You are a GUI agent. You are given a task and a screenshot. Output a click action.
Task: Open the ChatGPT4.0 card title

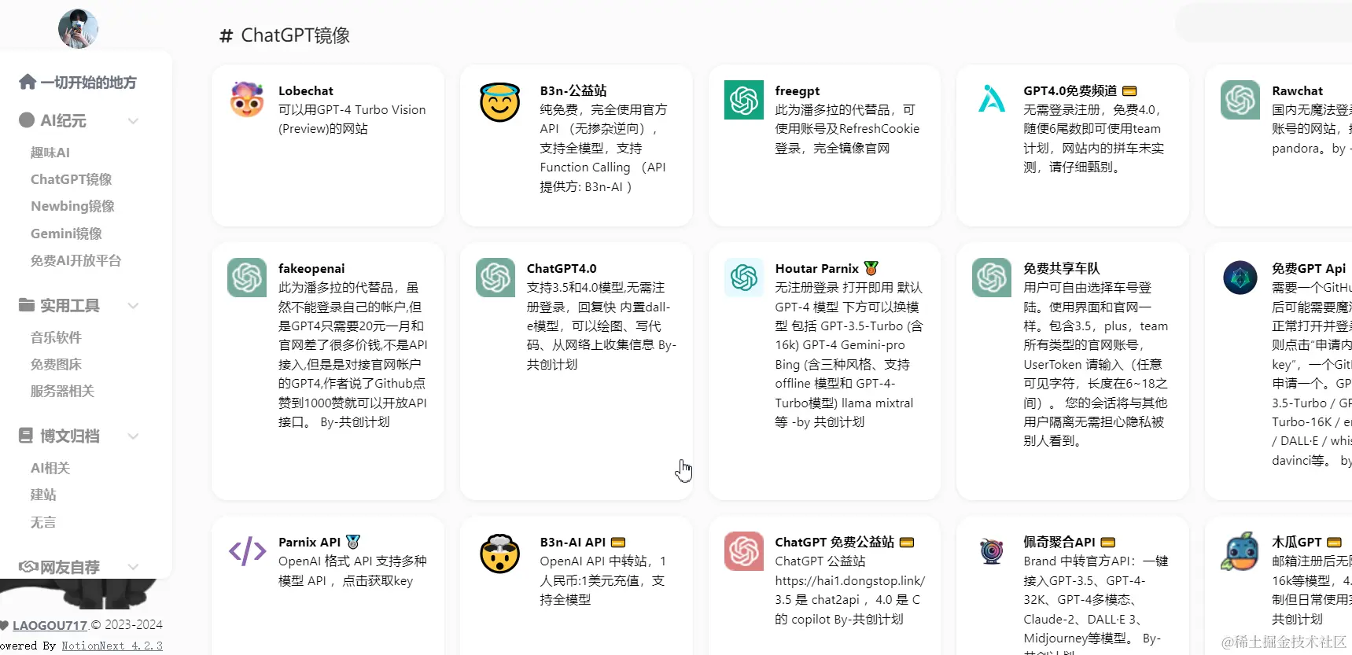(562, 269)
